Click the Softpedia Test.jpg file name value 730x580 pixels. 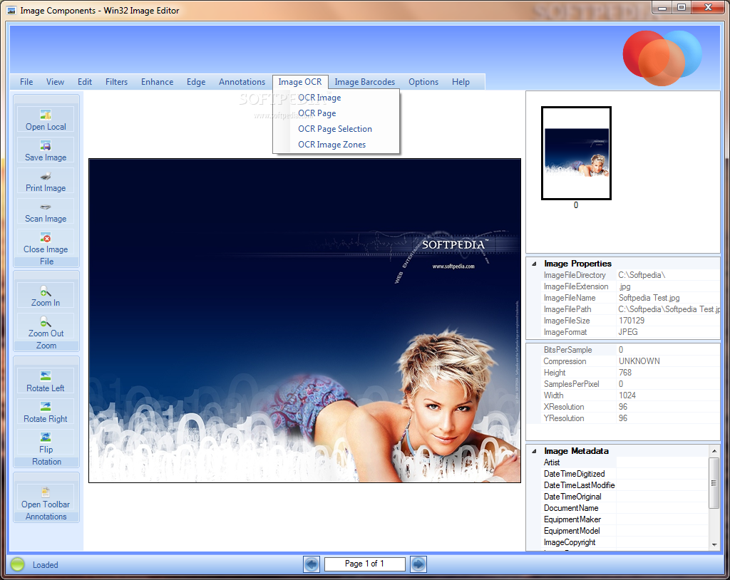point(649,298)
